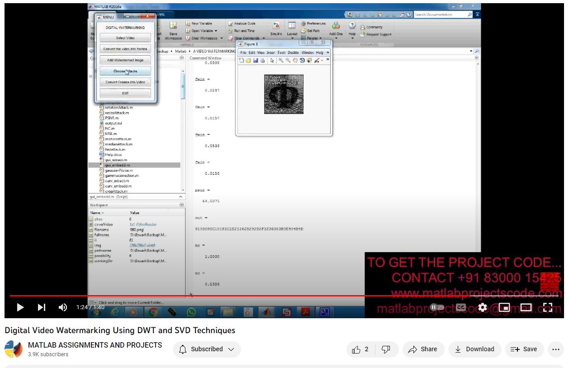This screenshot has width=569, height=368.
Task: Like this video
Action: (x=360, y=349)
